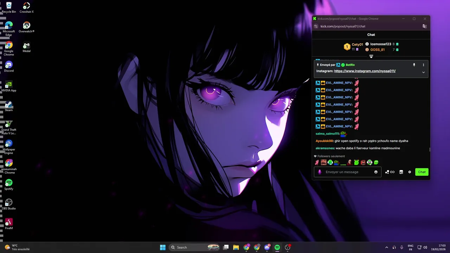
Task: Insert the pink waving hand quick emote
Action: point(317,162)
